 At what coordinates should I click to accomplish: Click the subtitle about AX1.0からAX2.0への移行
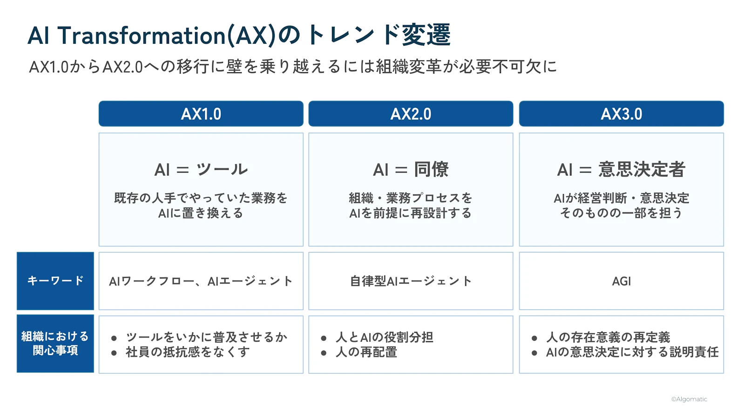coord(293,67)
